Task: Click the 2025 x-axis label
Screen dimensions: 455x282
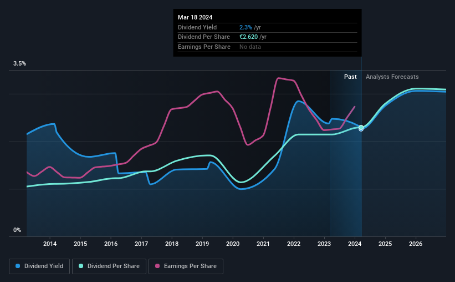Action: point(385,244)
